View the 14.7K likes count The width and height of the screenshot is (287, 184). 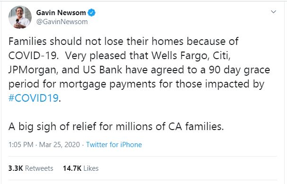pyautogui.click(x=72, y=168)
